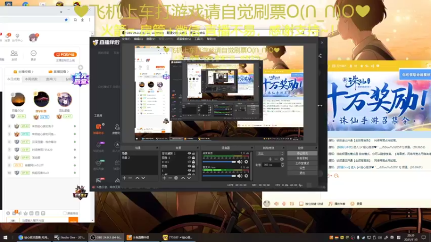
Task: Move the OBS scene up
Action: tap(137, 178)
